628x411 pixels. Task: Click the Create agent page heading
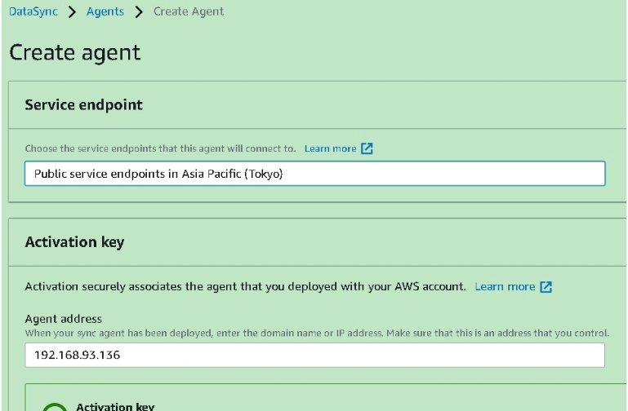tap(75, 53)
